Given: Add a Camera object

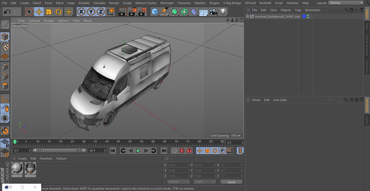Looking at the screenshot, I should point(213,12).
